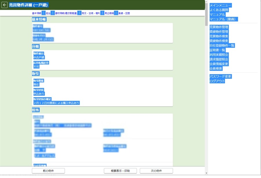Click the scrollbar down arrow
The image size is (261, 178).
(206, 173)
